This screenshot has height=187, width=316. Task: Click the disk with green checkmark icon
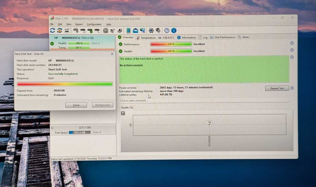point(90,31)
